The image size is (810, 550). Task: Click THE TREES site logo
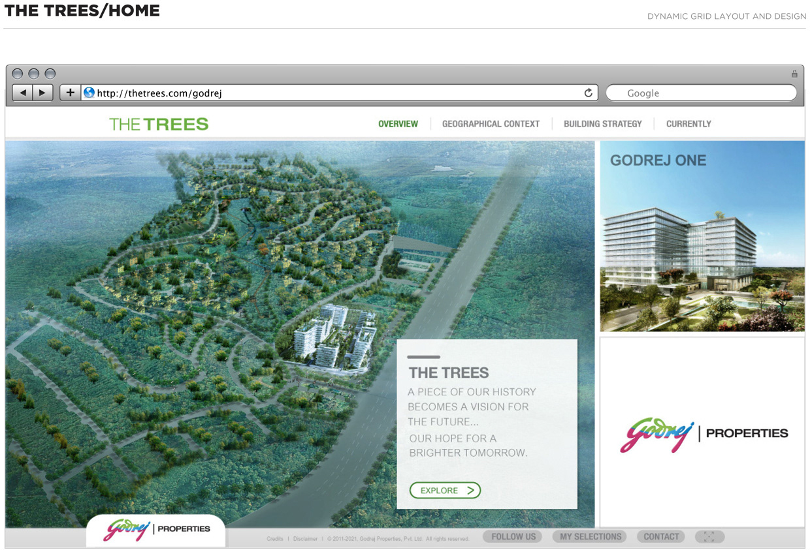(159, 124)
